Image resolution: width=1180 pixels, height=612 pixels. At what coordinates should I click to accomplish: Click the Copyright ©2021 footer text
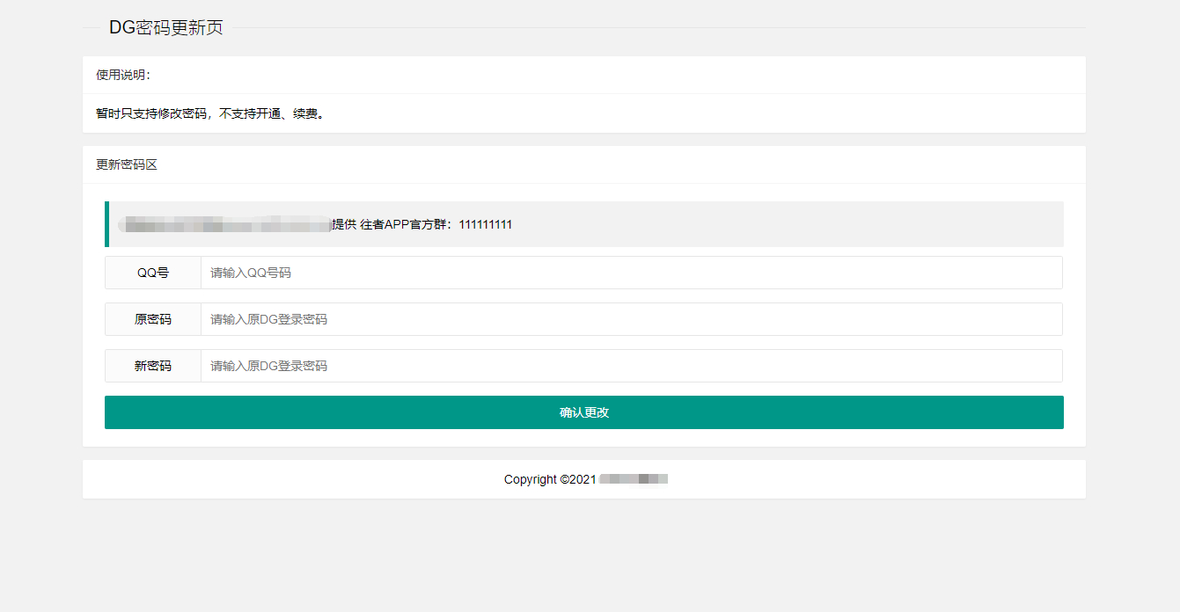tap(546, 479)
